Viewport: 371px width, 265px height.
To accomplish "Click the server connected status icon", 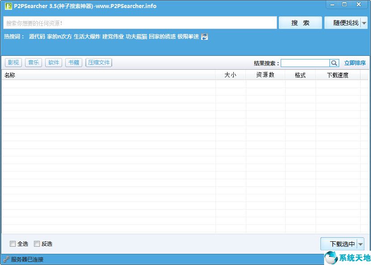I will (x=6, y=259).
